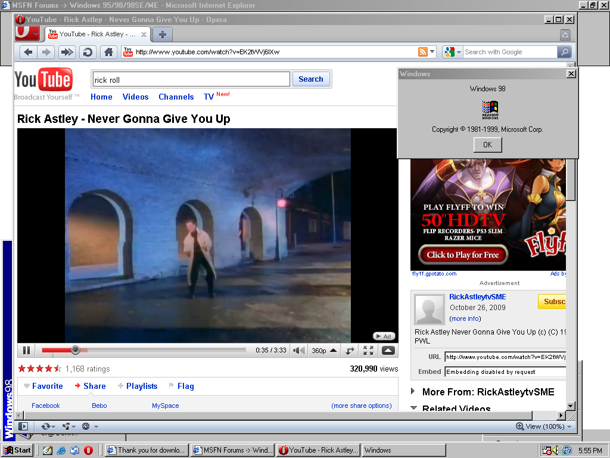
Task: Expand the more info link
Action: tap(465, 318)
